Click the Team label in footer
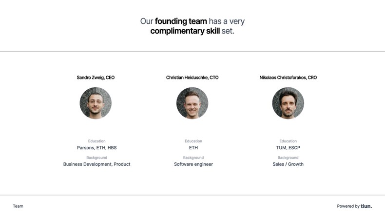Viewport: 385px width, 217px height. (x=18, y=206)
